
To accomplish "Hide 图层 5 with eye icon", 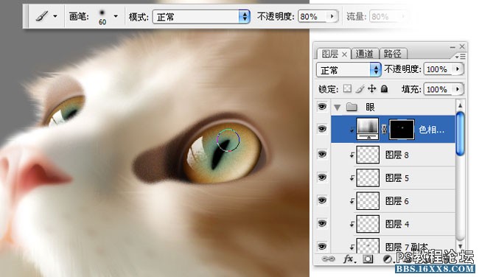I will 322,177.
